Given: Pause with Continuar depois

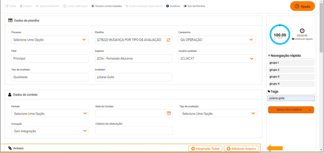Looking at the screenshot, I should pos(302,39).
